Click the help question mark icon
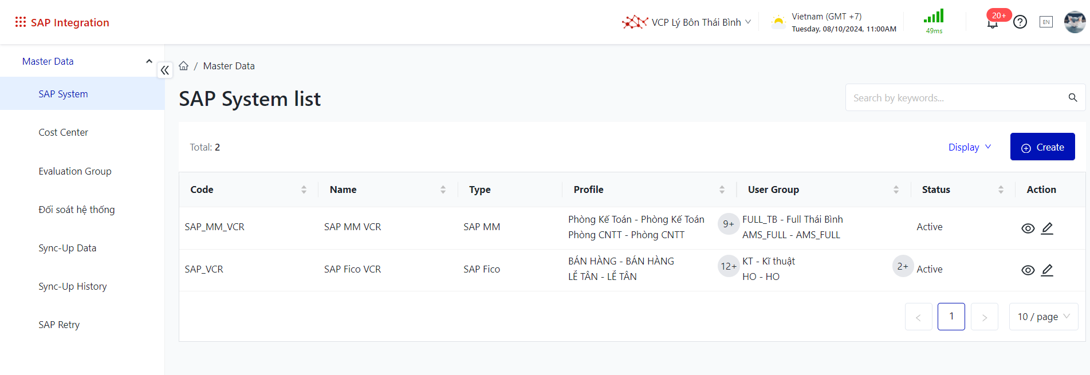Image resolution: width=1090 pixels, height=375 pixels. [x=1020, y=22]
